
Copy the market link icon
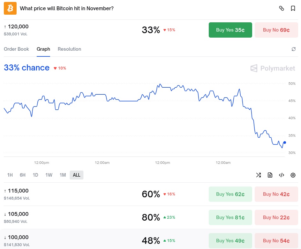tap(282, 8)
